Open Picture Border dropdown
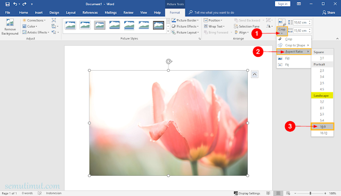The width and height of the screenshot is (341, 196). 185,20
